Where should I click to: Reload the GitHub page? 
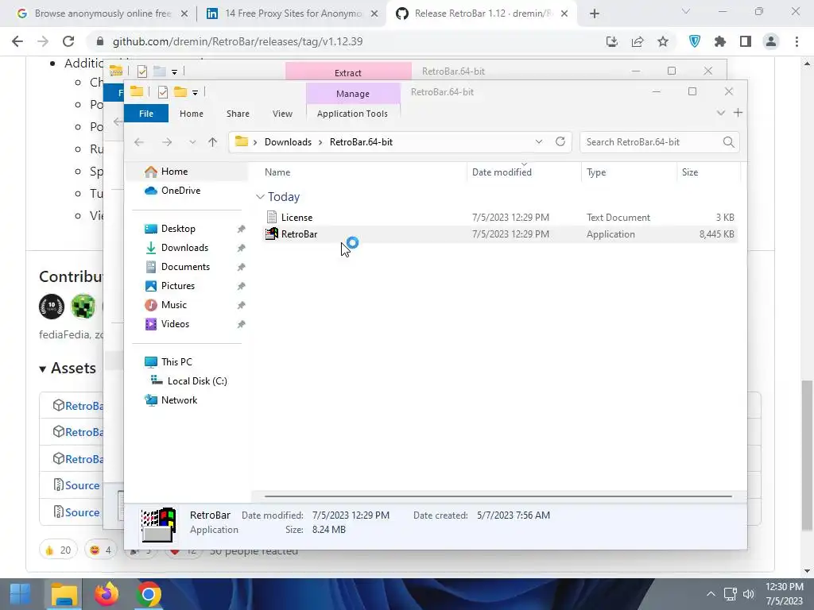coord(68,41)
